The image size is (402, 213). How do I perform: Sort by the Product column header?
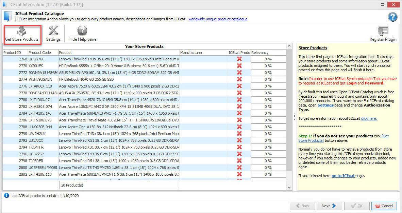pyautogui.click(x=119, y=53)
